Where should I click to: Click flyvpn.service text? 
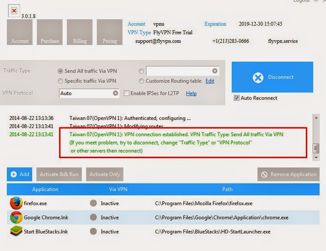pyautogui.click(x=283, y=41)
